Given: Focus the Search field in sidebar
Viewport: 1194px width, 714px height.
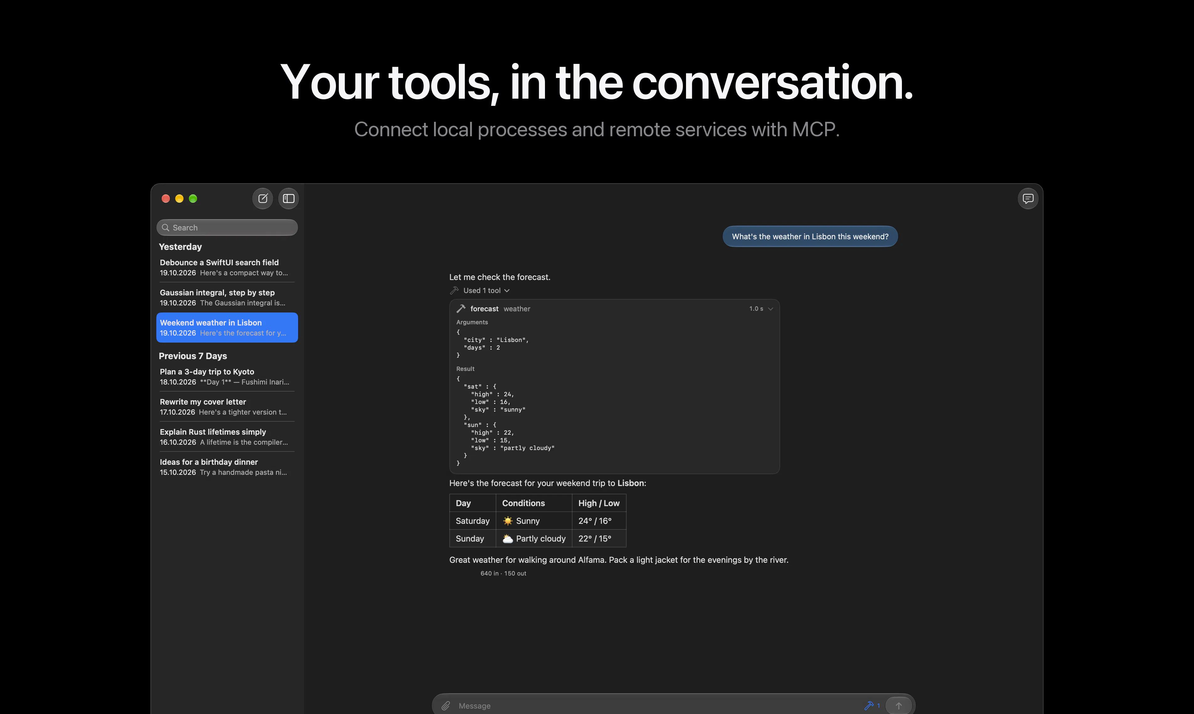Looking at the screenshot, I should coord(227,228).
